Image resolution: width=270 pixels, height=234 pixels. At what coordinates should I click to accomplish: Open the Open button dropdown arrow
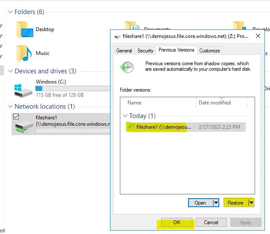[216, 203]
